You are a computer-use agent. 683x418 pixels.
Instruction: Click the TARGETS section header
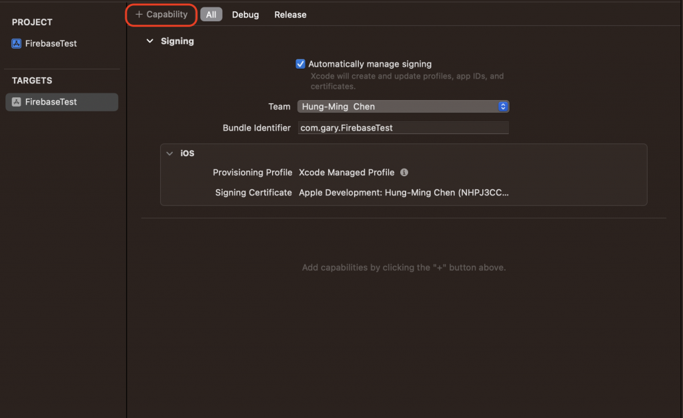tap(32, 81)
